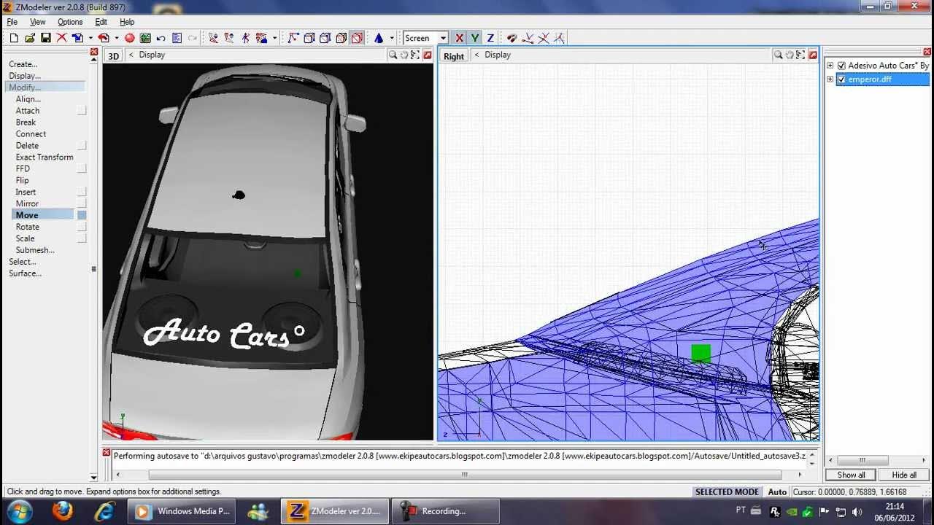Open the Options menu

70,22
